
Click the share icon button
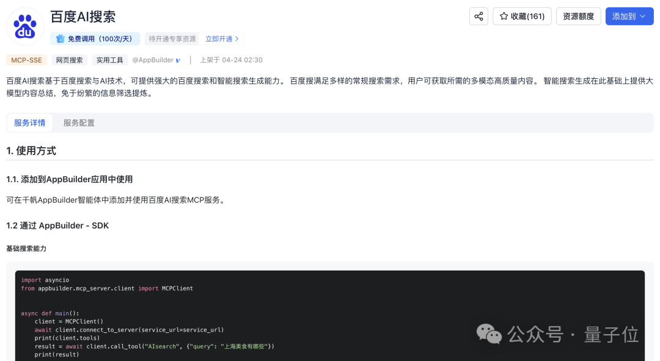479,16
